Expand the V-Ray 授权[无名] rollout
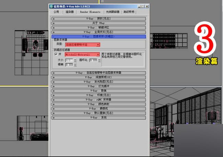The width and height of the screenshot is (223, 157). click(98, 19)
